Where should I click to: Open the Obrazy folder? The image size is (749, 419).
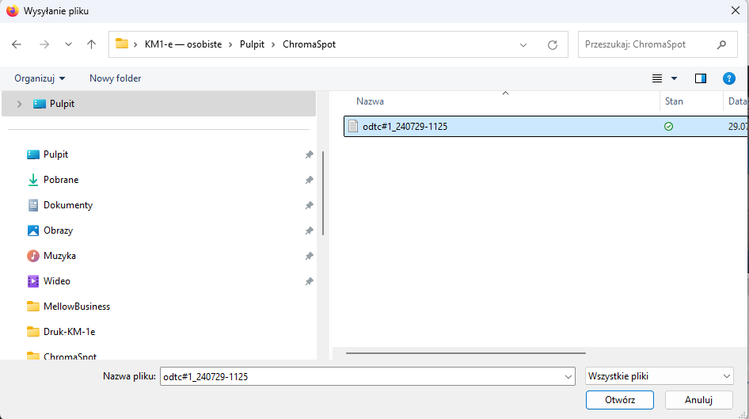[58, 230]
